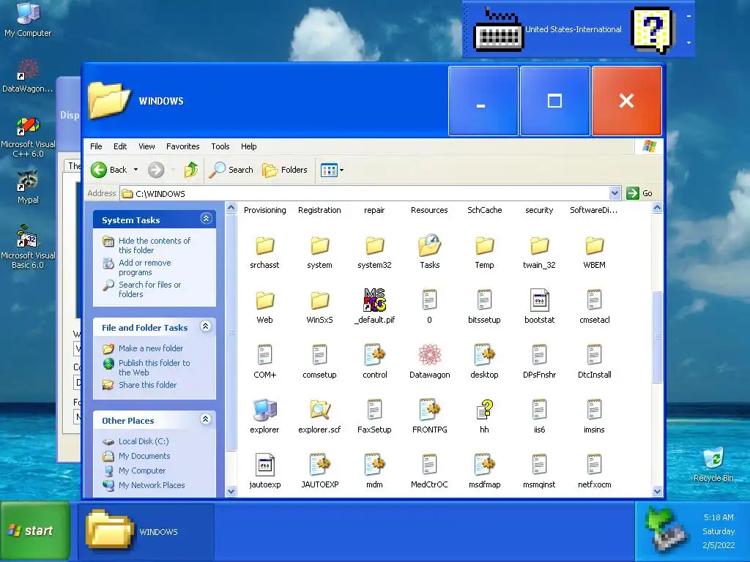The width and height of the screenshot is (750, 562).
Task: Open My Network Places link
Action: (x=152, y=485)
